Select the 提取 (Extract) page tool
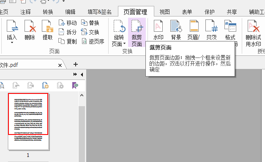This screenshot has height=162, width=265. coord(47,30)
